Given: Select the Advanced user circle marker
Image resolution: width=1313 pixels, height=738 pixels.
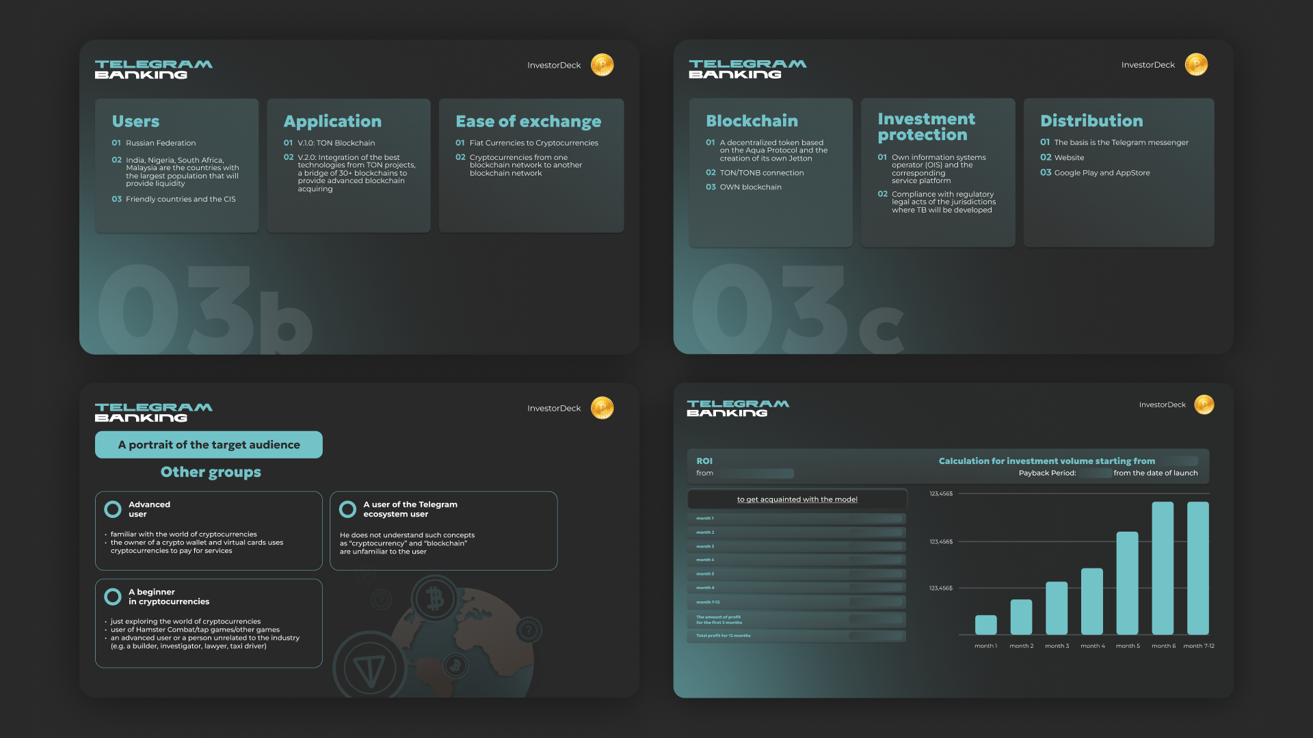Looking at the screenshot, I should [113, 509].
